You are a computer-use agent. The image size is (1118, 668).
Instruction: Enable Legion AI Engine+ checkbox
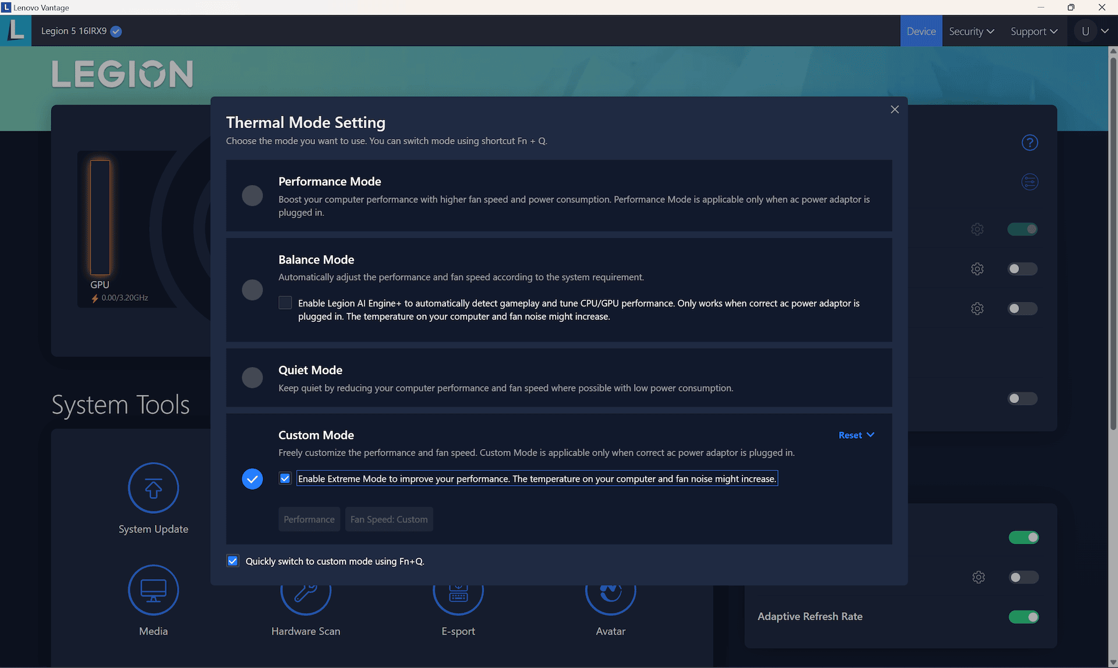tap(285, 303)
